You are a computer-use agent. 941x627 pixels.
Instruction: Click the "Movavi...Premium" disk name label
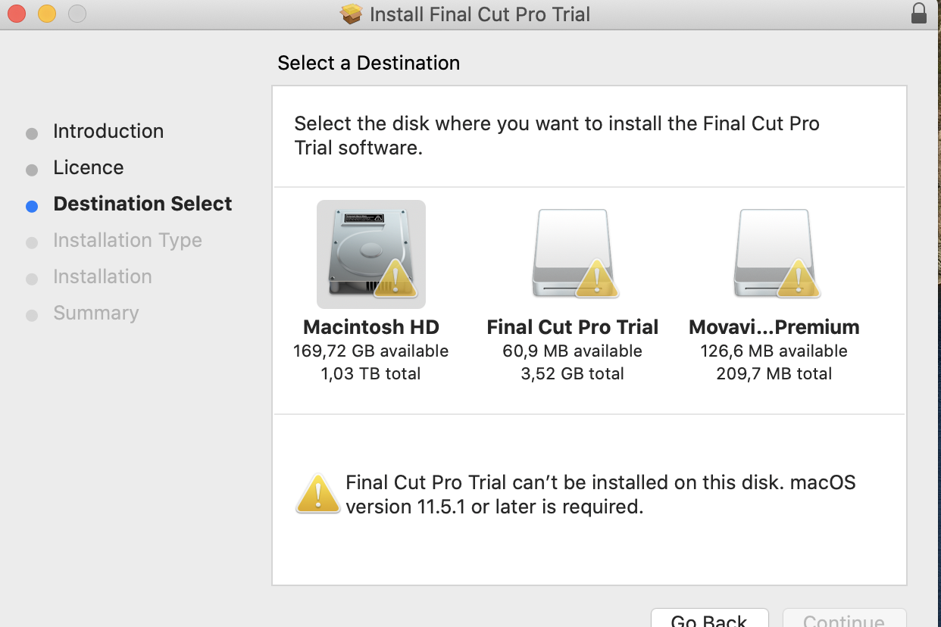(774, 327)
